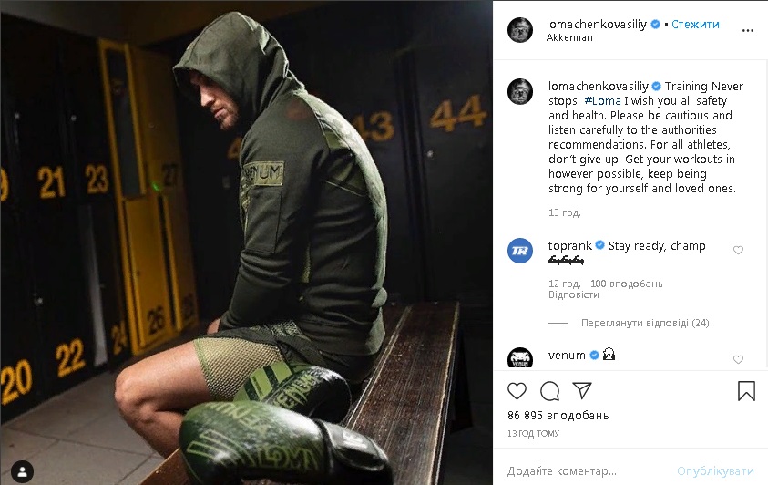Like the post with the heart icon
This screenshot has height=485, width=768.
(517, 391)
